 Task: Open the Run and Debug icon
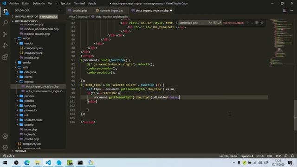(5, 45)
